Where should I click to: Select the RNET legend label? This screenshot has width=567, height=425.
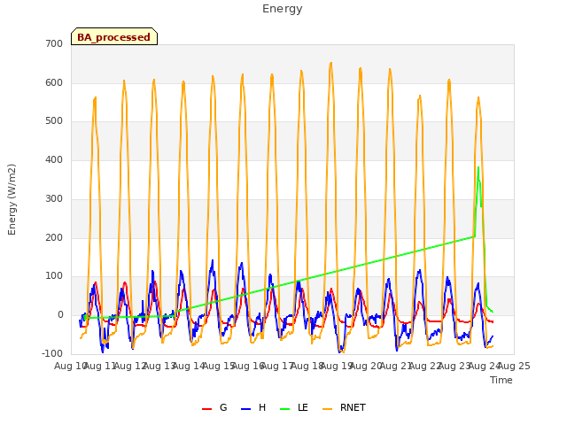[353, 407]
